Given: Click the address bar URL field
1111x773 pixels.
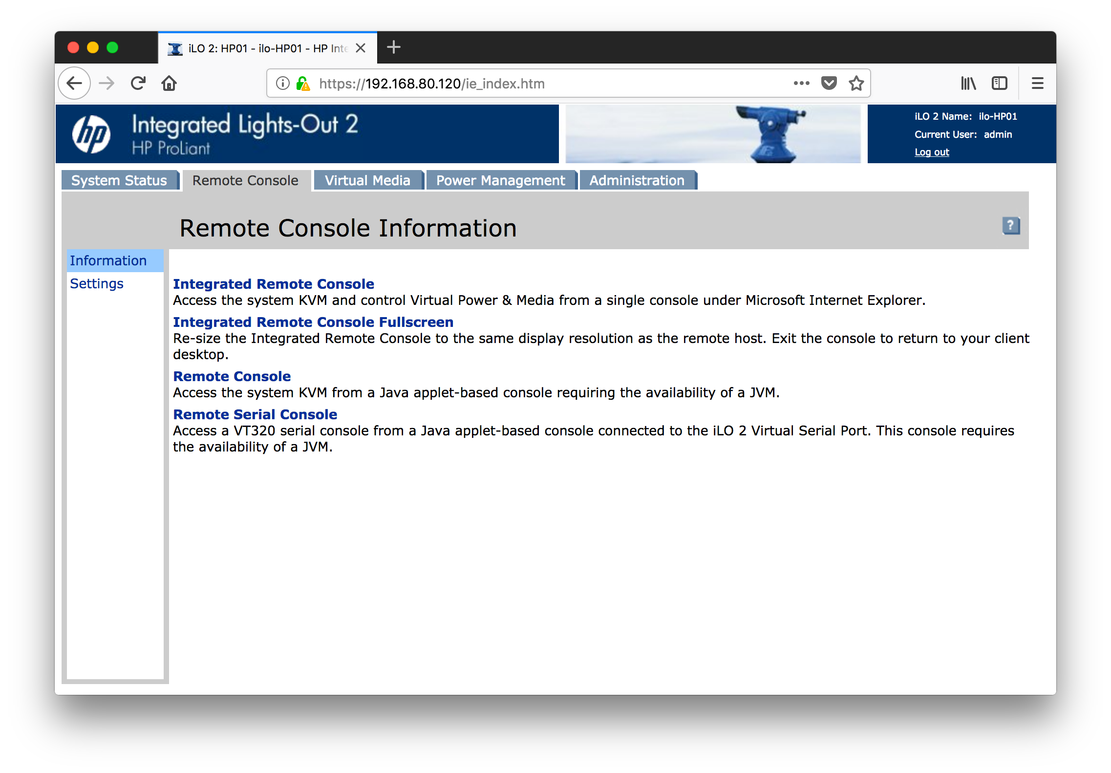Looking at the screenshot, I should tap(537, 84).
